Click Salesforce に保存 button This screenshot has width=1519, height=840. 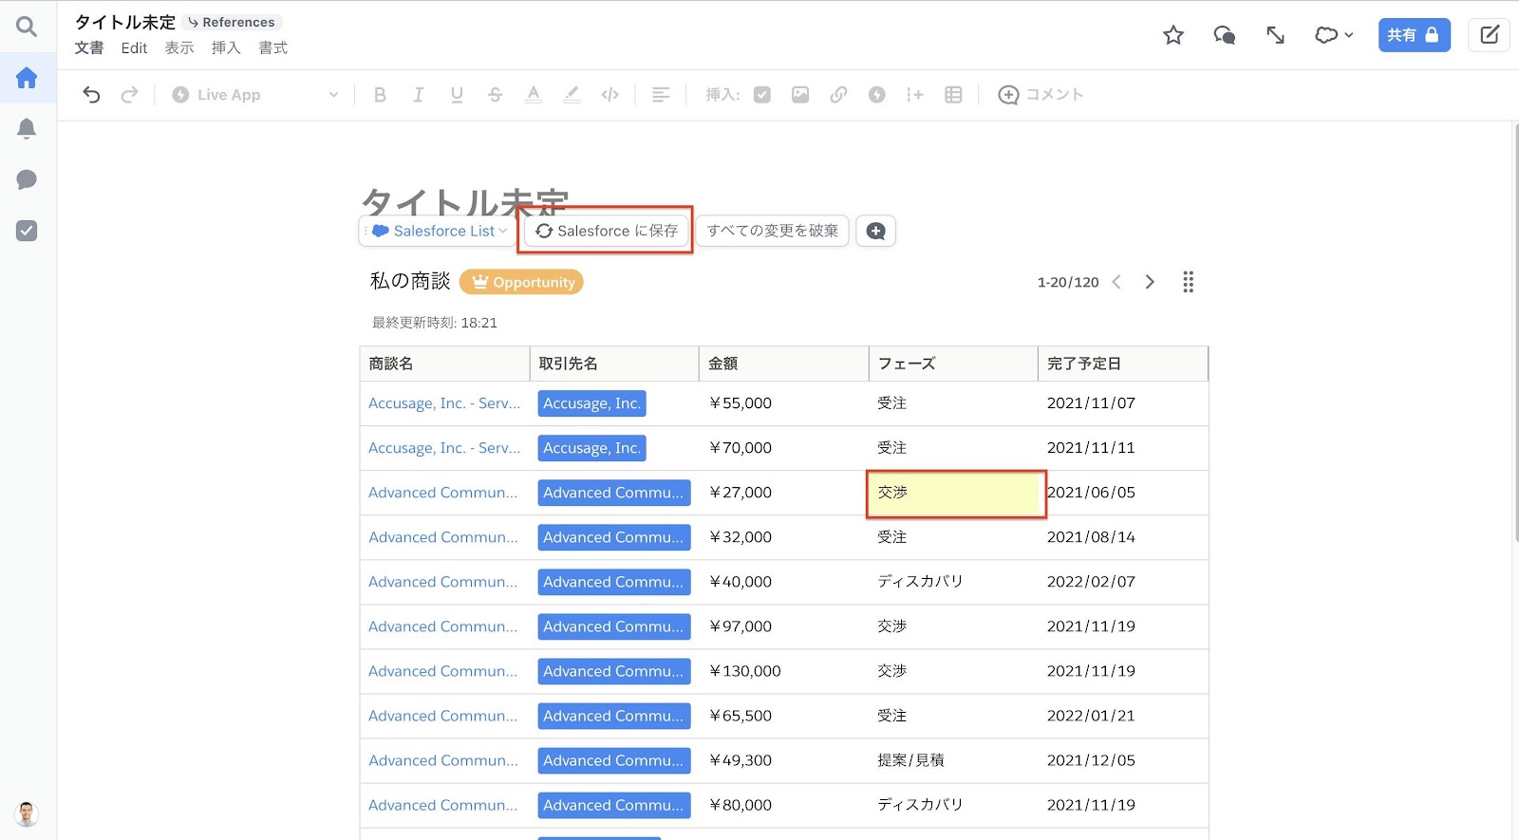[x=607, y=231]
